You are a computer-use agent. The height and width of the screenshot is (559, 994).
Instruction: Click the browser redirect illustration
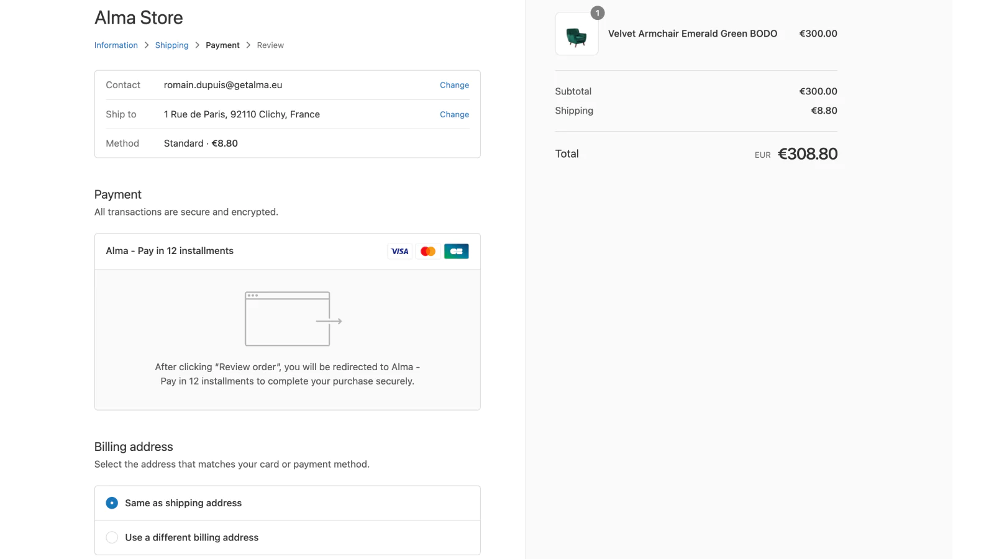[x=293, y=319]
